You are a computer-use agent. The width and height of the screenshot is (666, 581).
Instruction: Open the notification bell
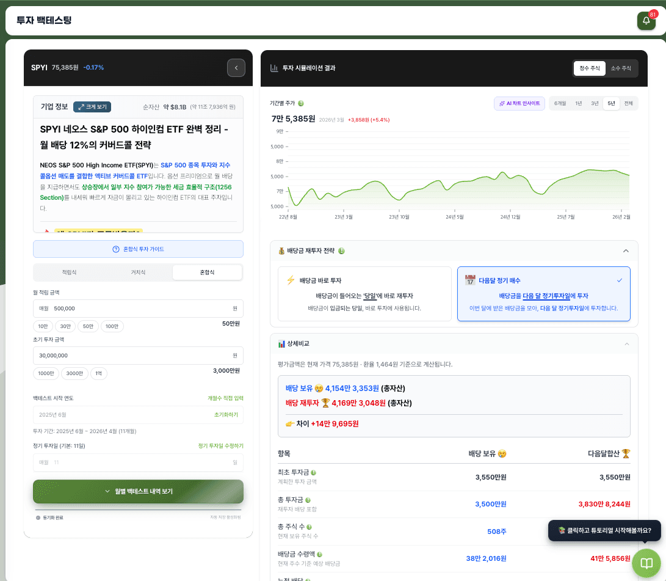point(646,20)
